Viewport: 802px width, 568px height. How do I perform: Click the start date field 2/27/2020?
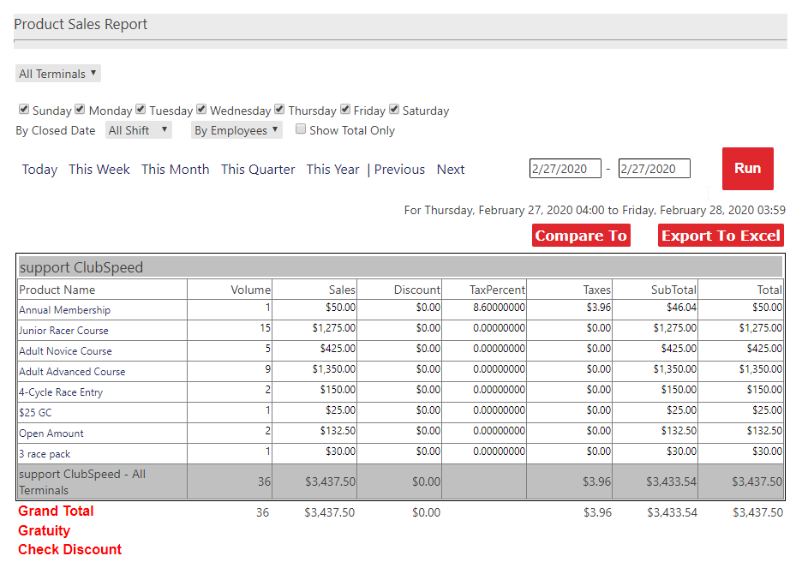coord(566,169)
